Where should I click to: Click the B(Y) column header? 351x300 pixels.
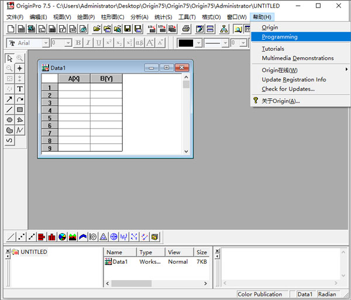pyautogui.click(x=106, y=78)
